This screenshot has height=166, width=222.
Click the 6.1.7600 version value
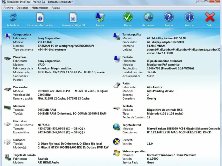[x=152, y=159]
